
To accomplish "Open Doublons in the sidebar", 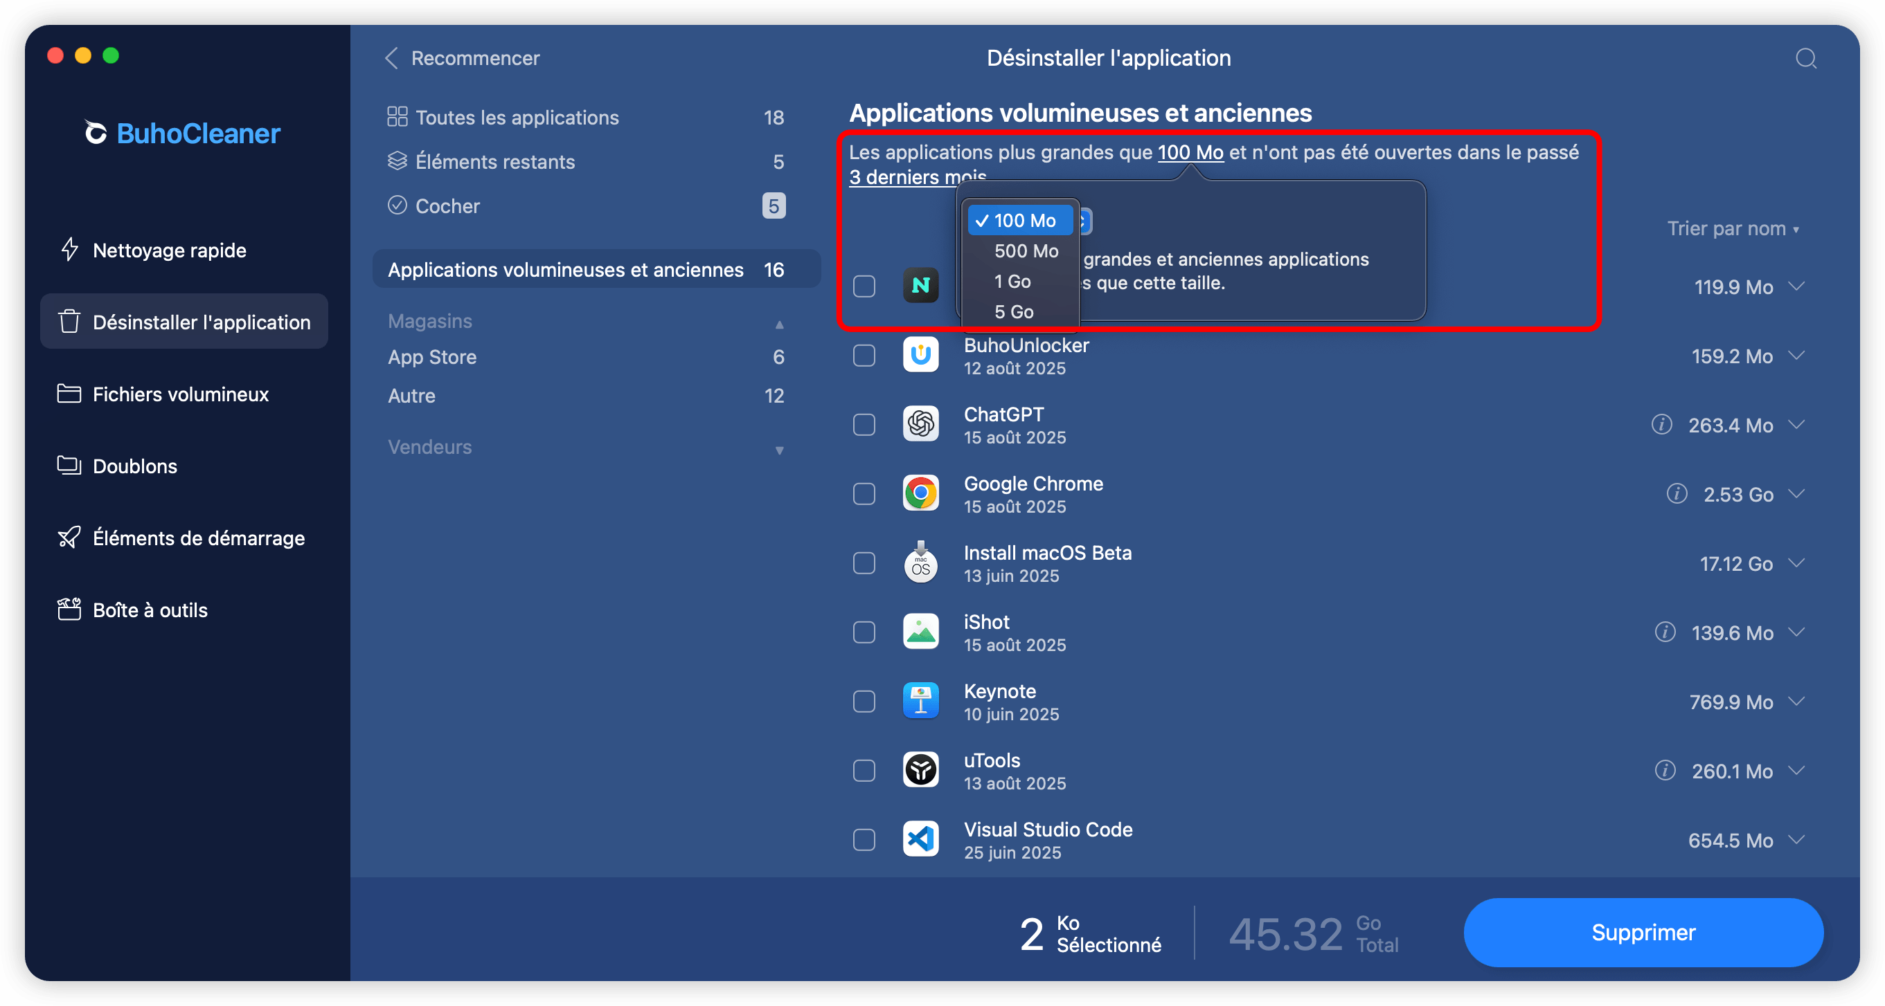I will 183,466.
